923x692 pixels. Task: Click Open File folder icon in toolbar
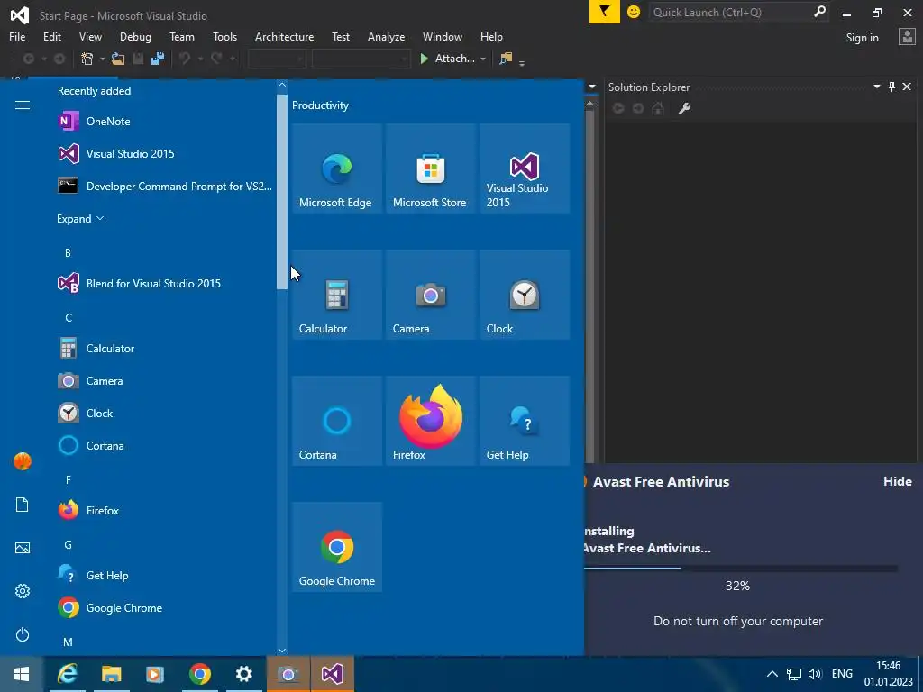(x=118, y=59)
